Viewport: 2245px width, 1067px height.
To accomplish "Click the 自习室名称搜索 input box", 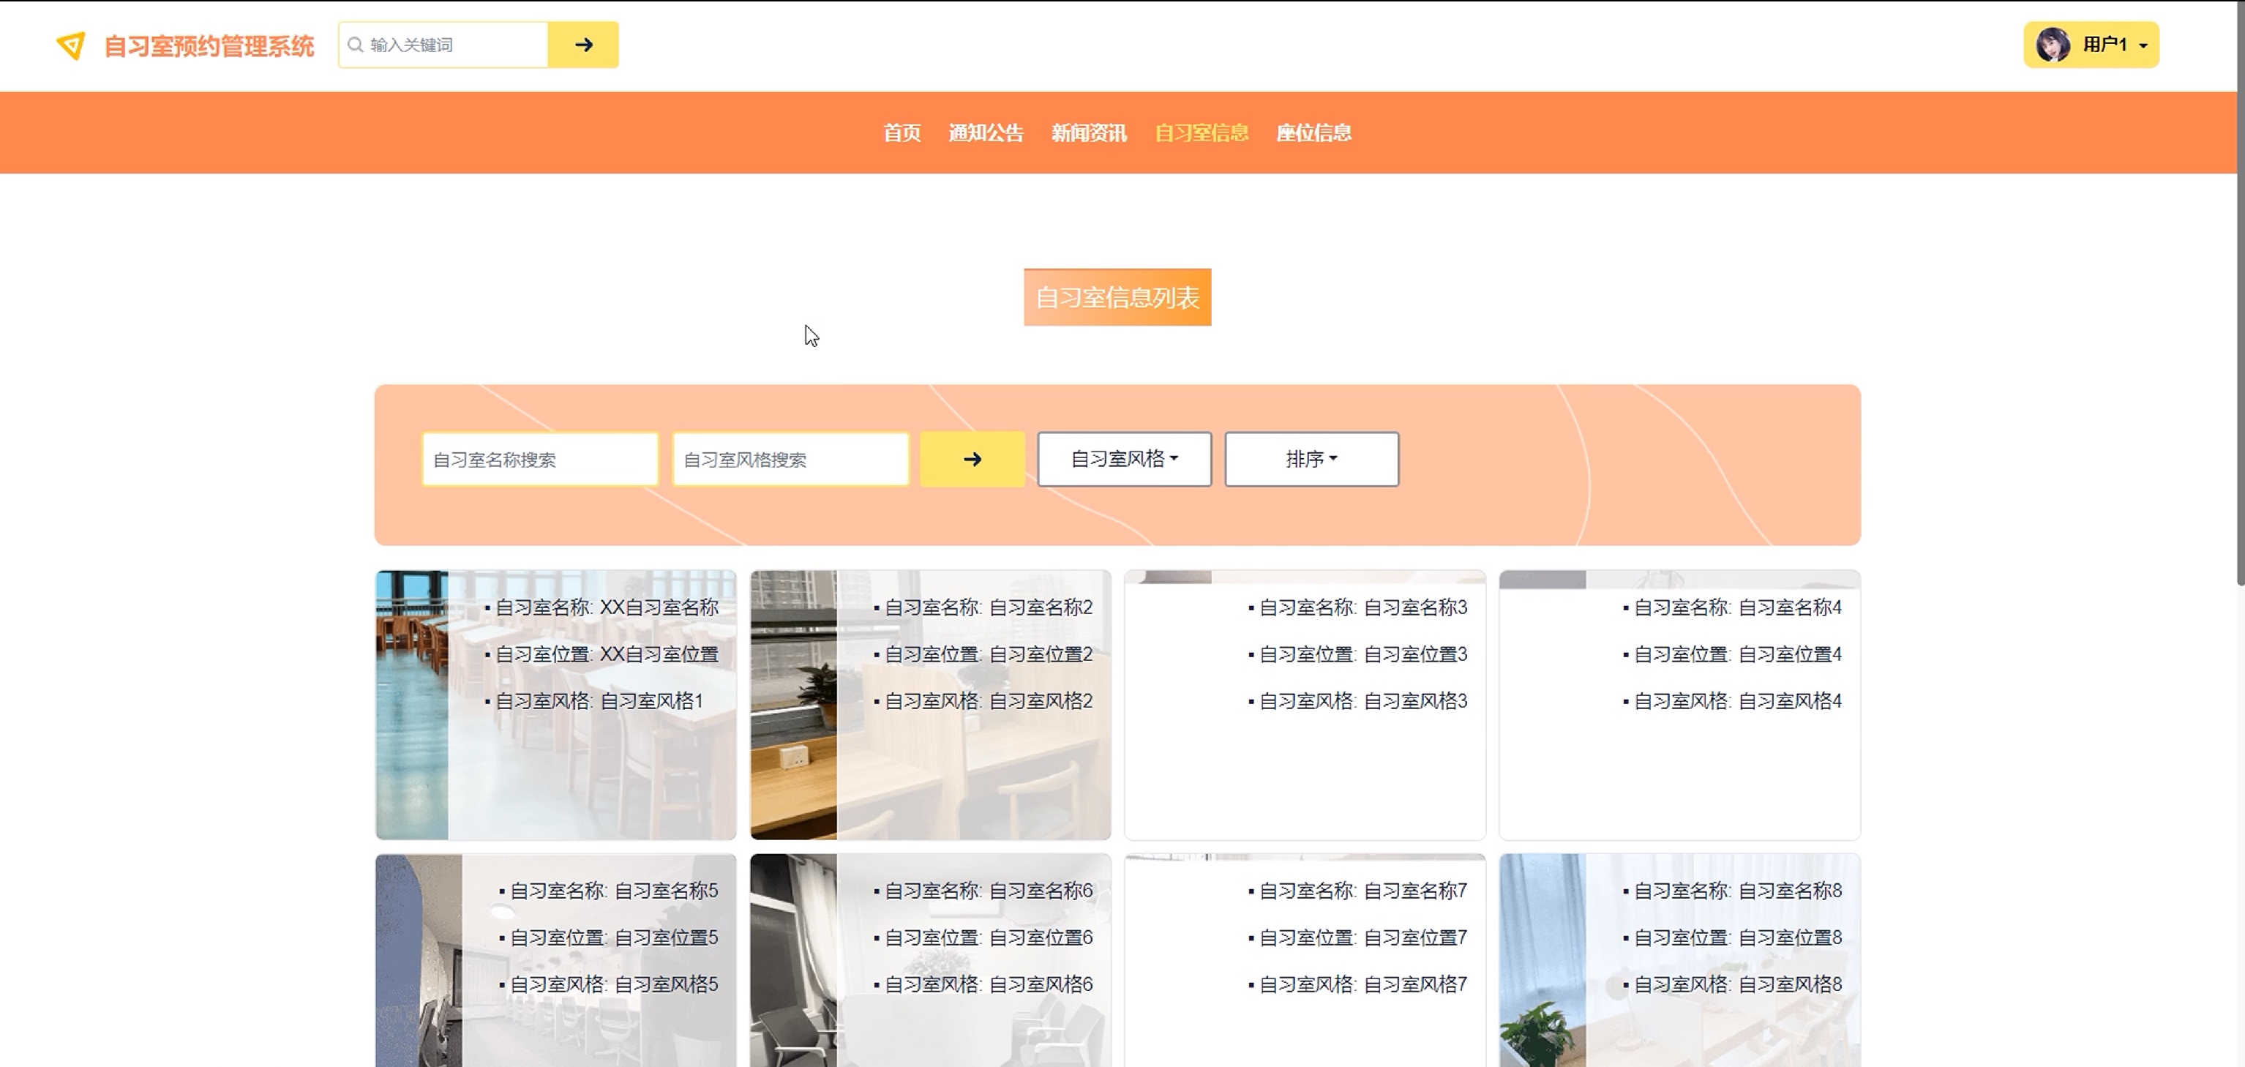I will (x=539, y=460).
